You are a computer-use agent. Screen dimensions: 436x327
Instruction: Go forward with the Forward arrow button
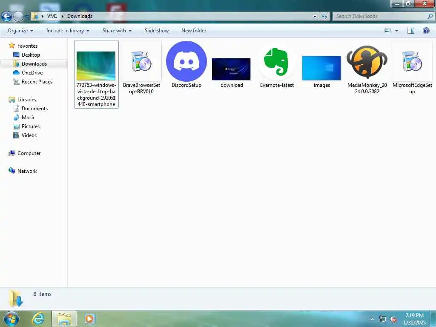click(18, 17)
